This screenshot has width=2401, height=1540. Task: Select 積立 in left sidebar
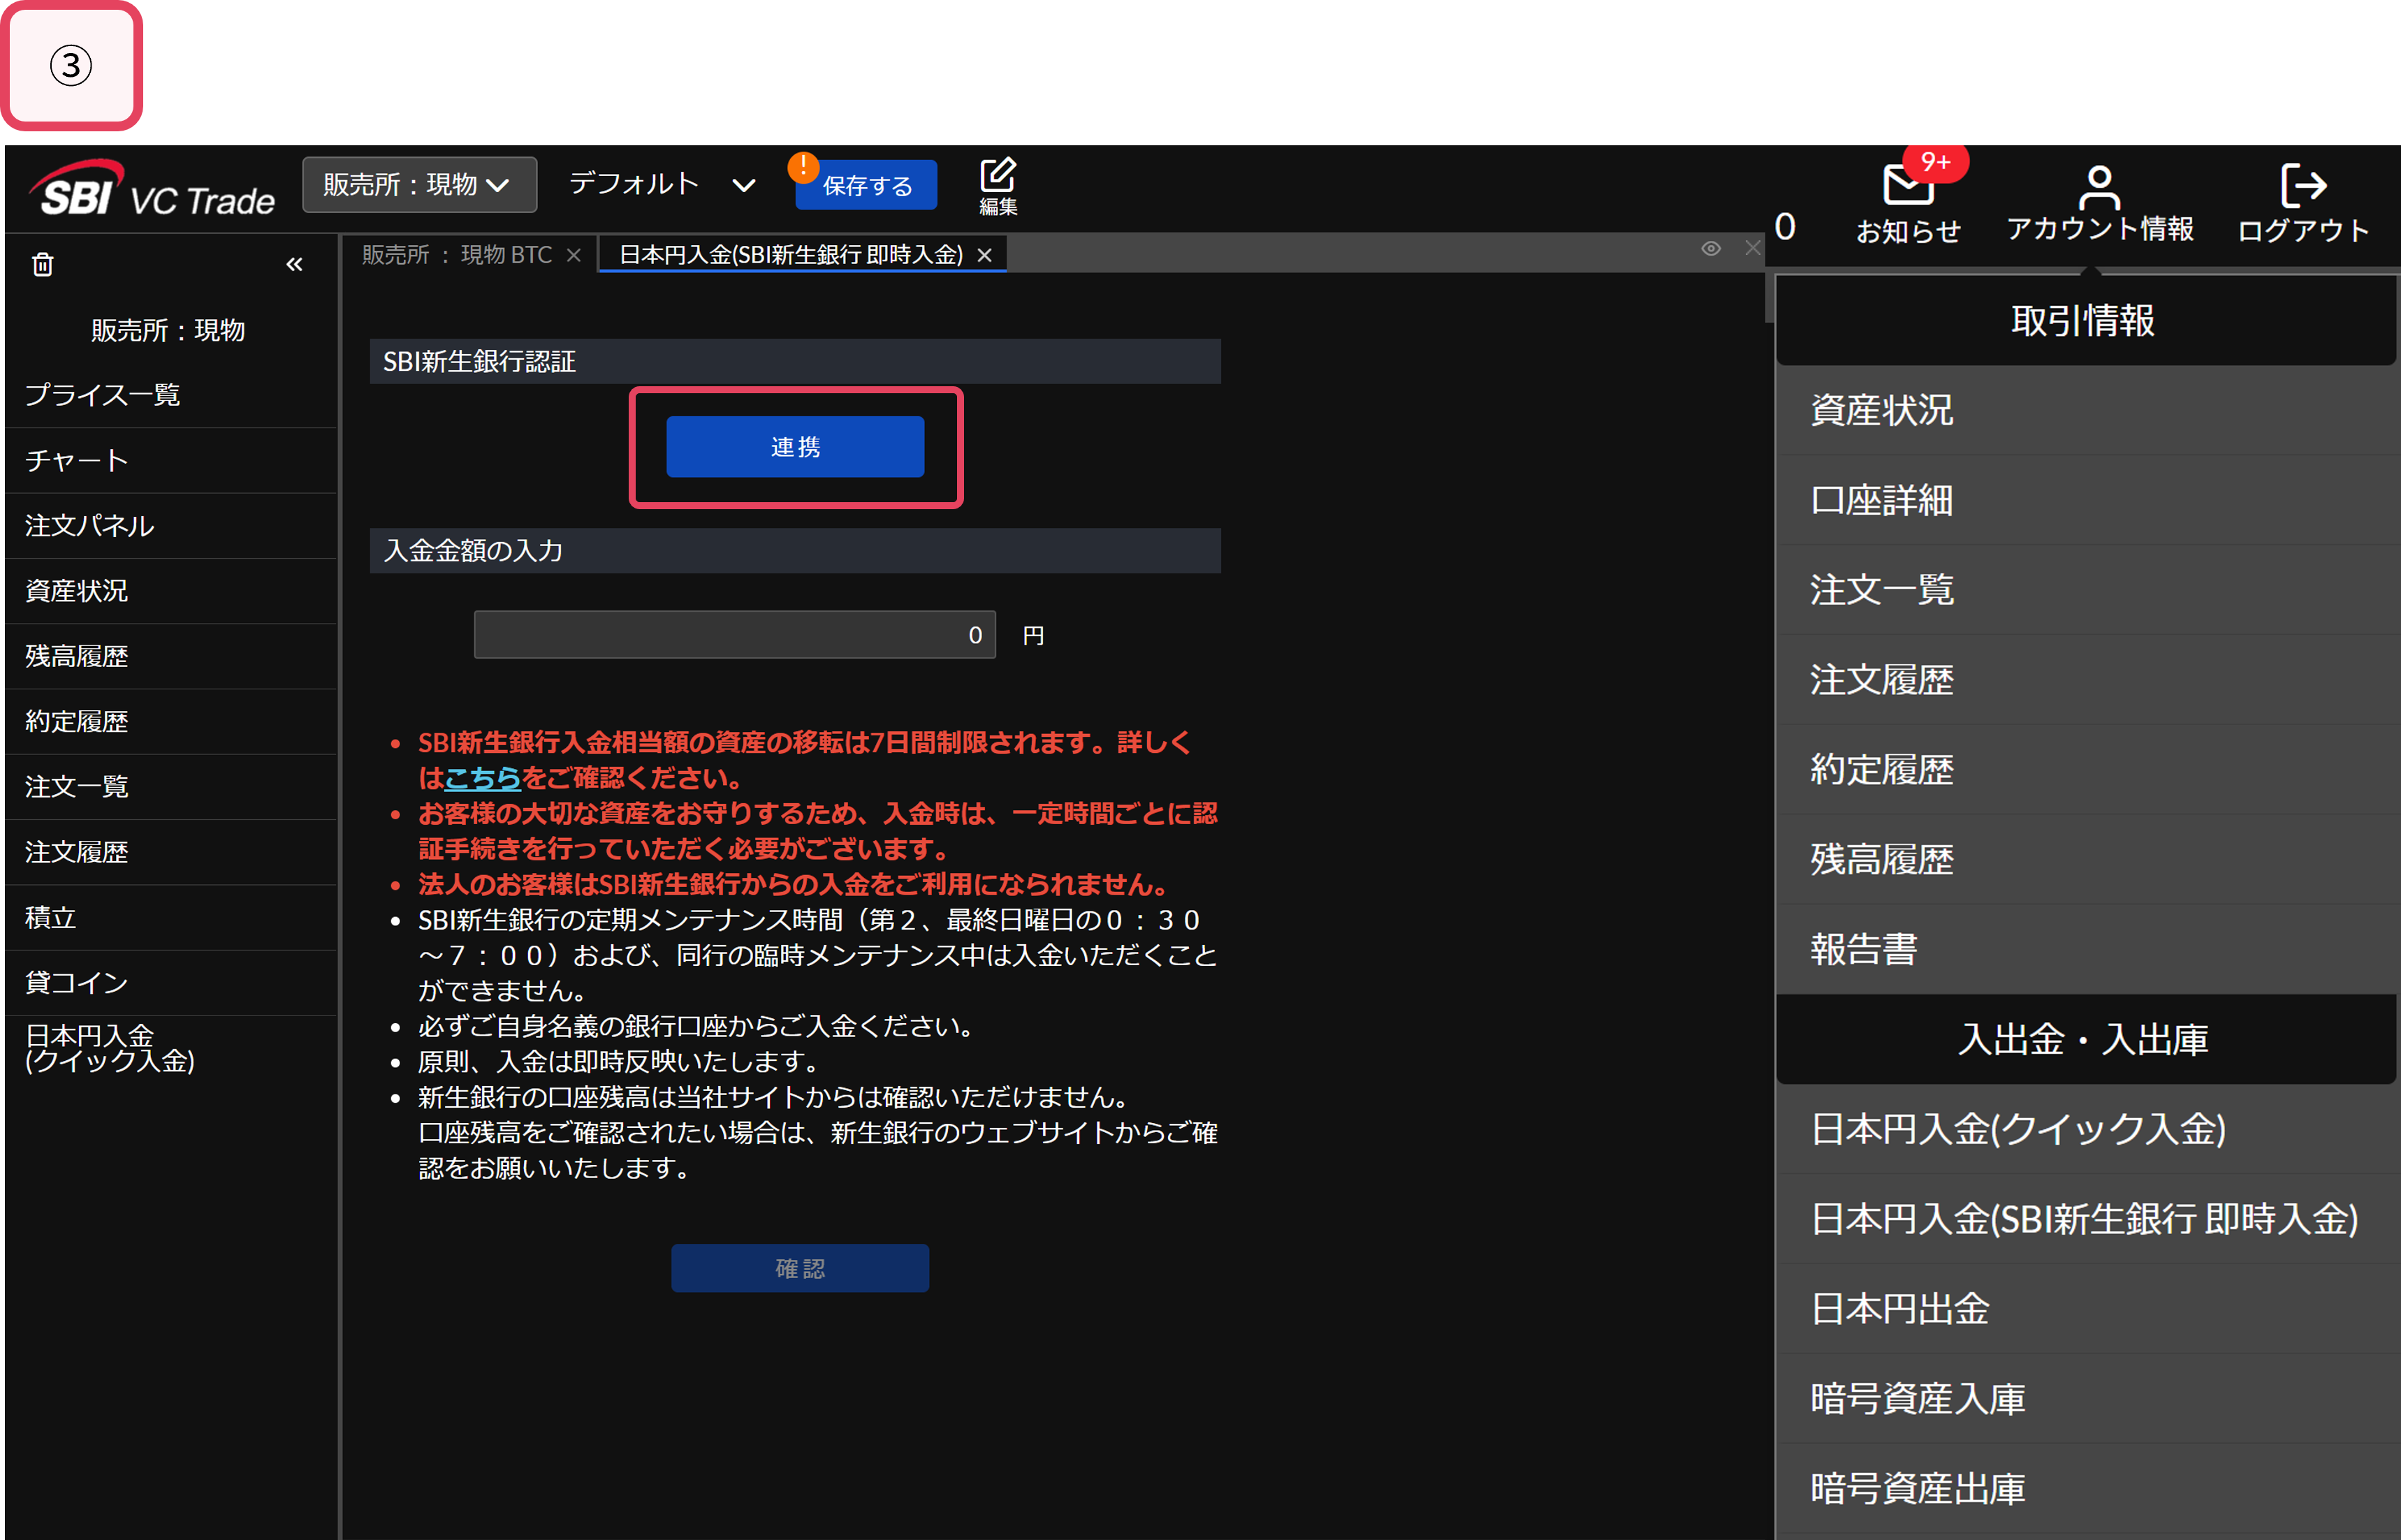[170, 917]
